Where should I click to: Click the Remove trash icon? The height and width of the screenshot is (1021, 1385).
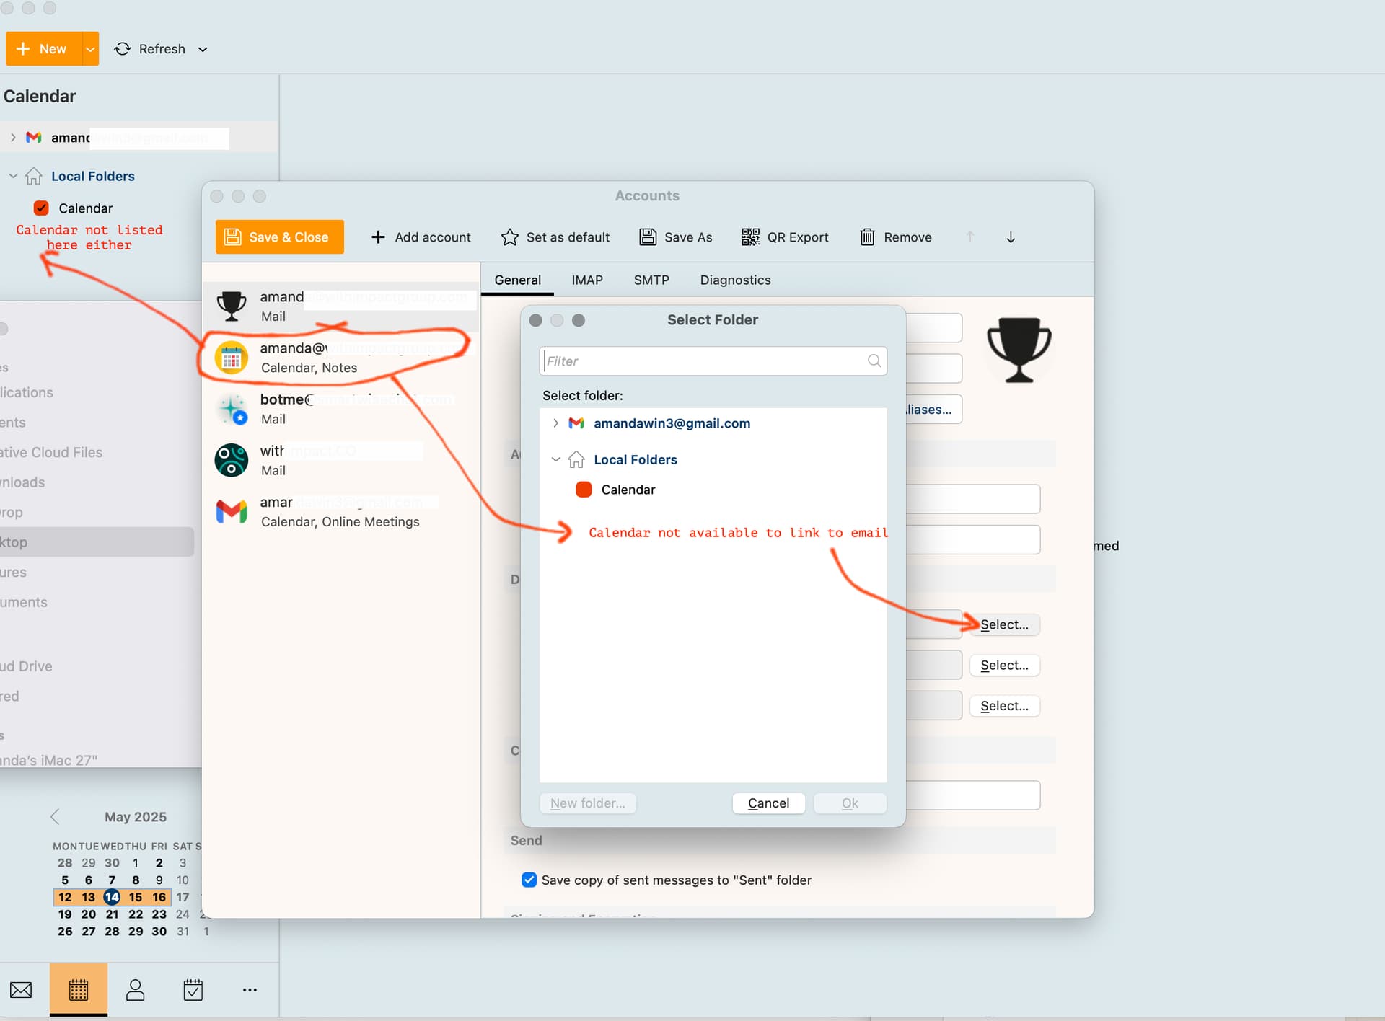pyautogui.click(x=867, y=237)
